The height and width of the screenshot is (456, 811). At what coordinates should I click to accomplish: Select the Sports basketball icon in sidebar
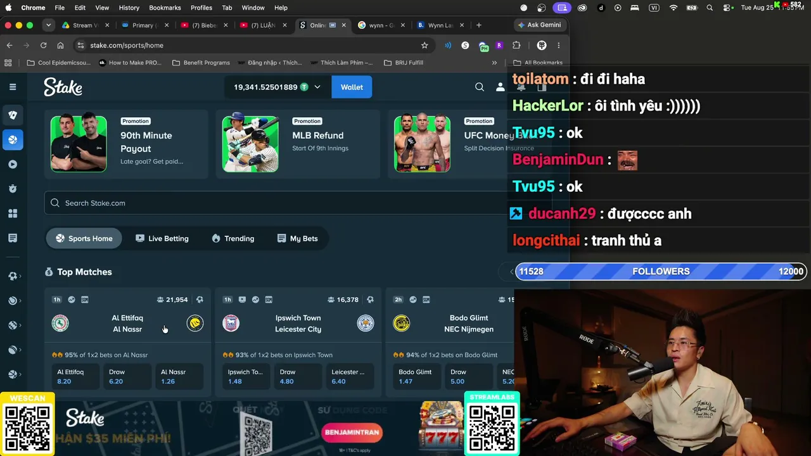(13, 139)
